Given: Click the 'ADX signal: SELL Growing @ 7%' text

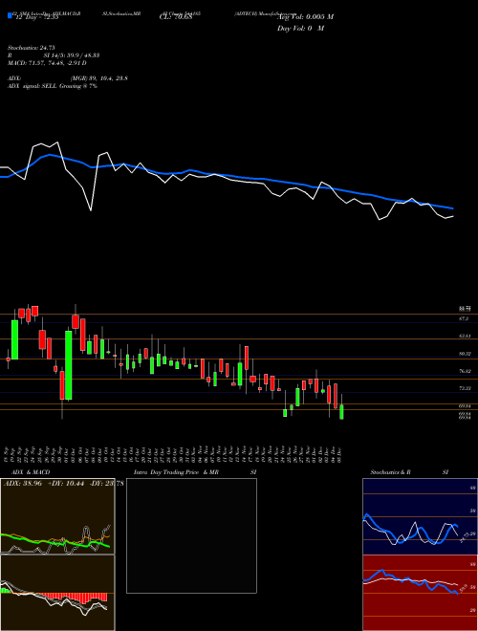Looking at the screenshot, I should pyautogui.click(x=53, y=86).
